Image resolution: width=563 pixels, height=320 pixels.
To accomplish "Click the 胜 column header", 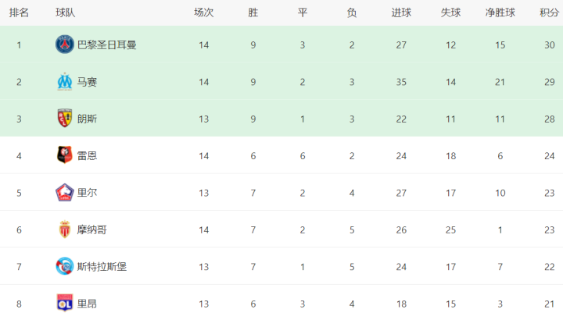I will 253,12.
